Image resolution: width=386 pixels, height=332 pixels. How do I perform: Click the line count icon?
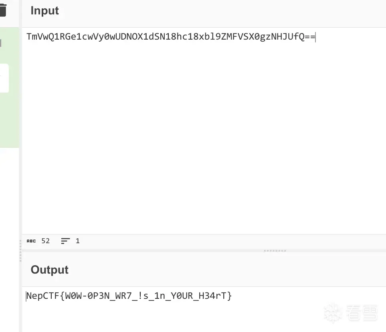point(65,241)
